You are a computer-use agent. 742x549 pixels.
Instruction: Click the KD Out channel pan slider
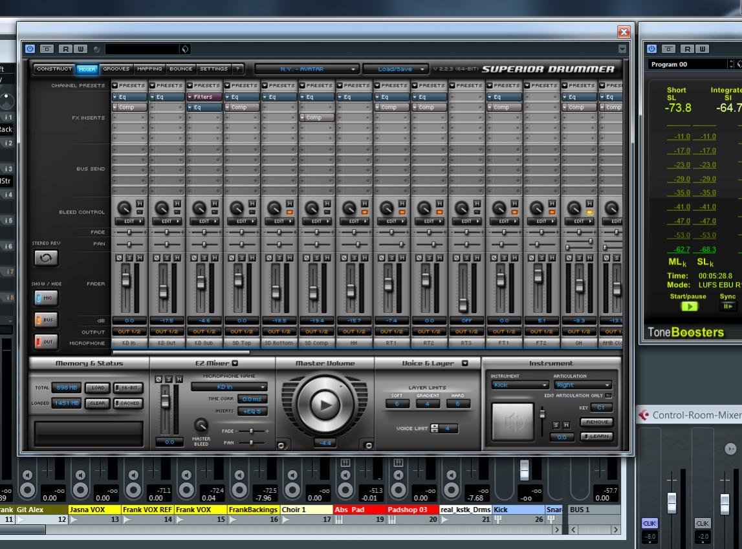(x=167, y=244)
